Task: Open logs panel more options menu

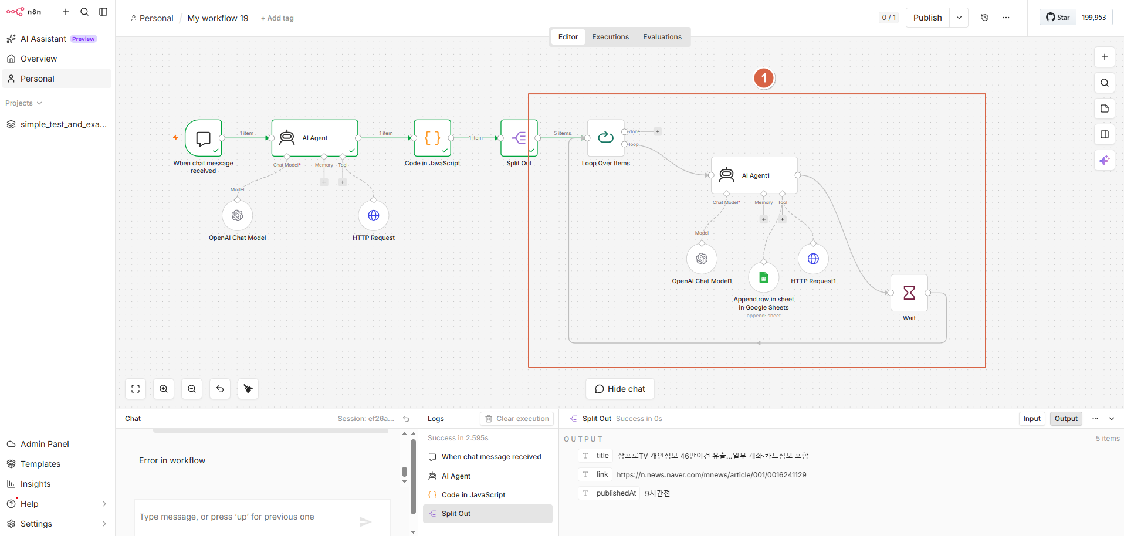Action: tap(1095, 419)
